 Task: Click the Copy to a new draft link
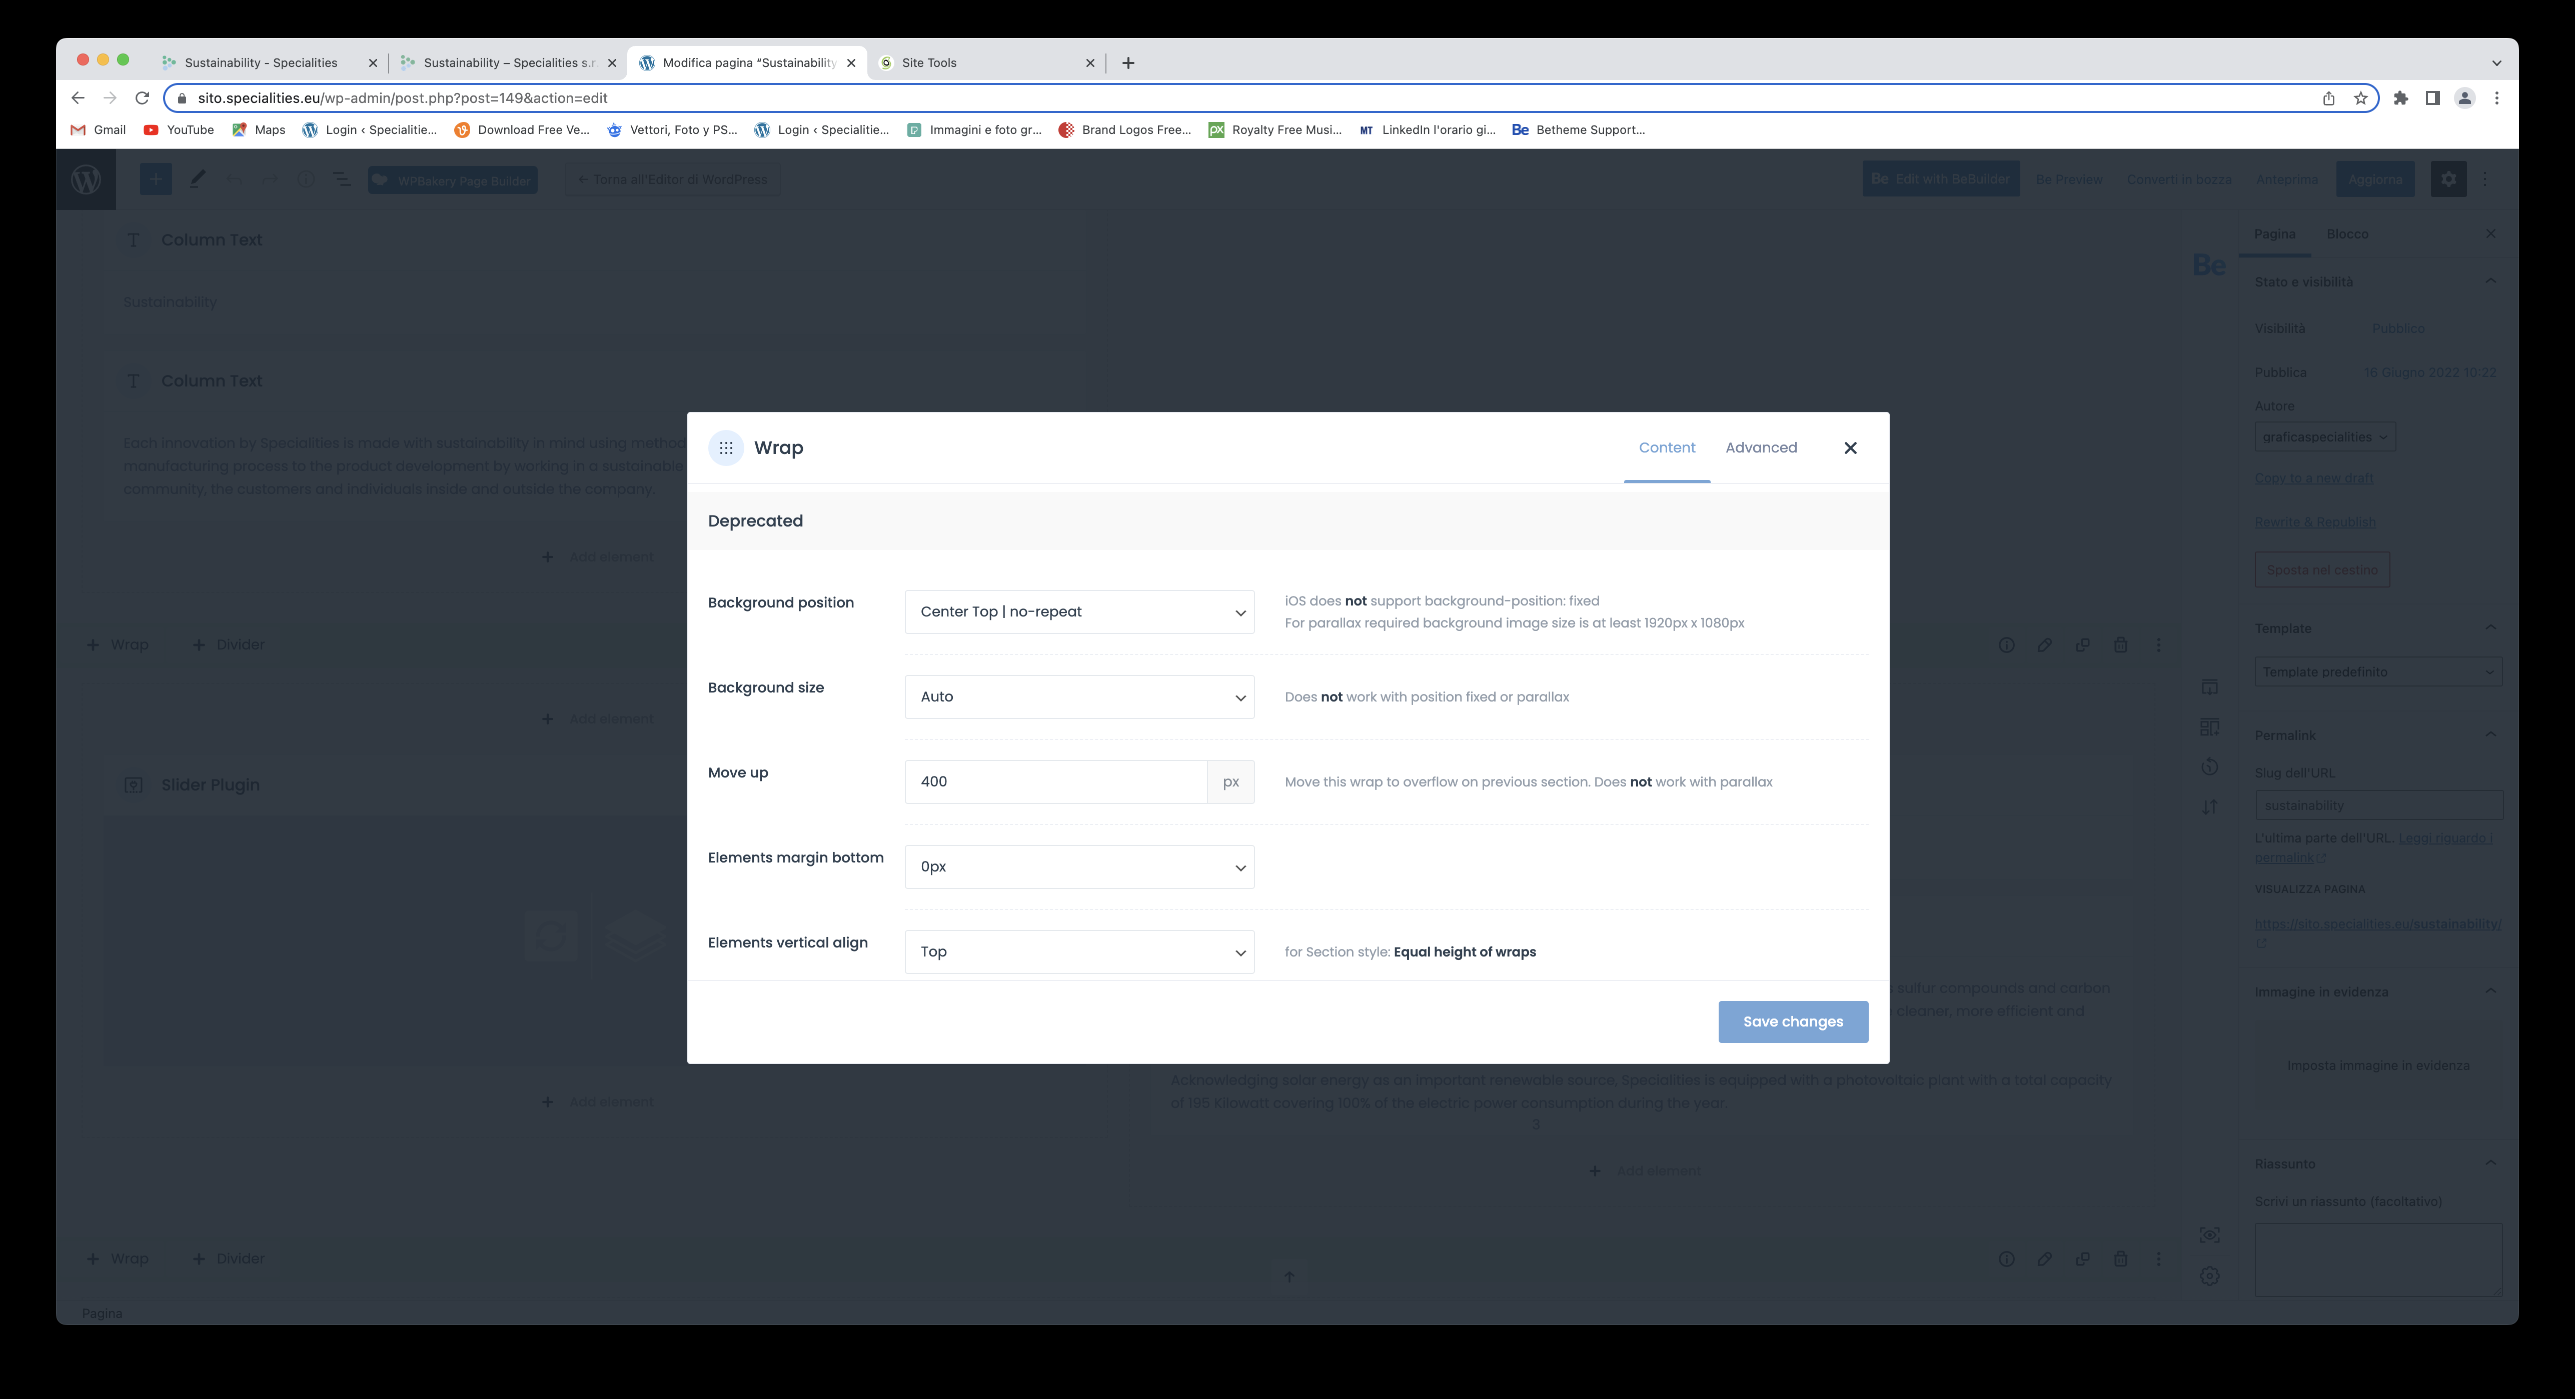[x=2313, y=478]
